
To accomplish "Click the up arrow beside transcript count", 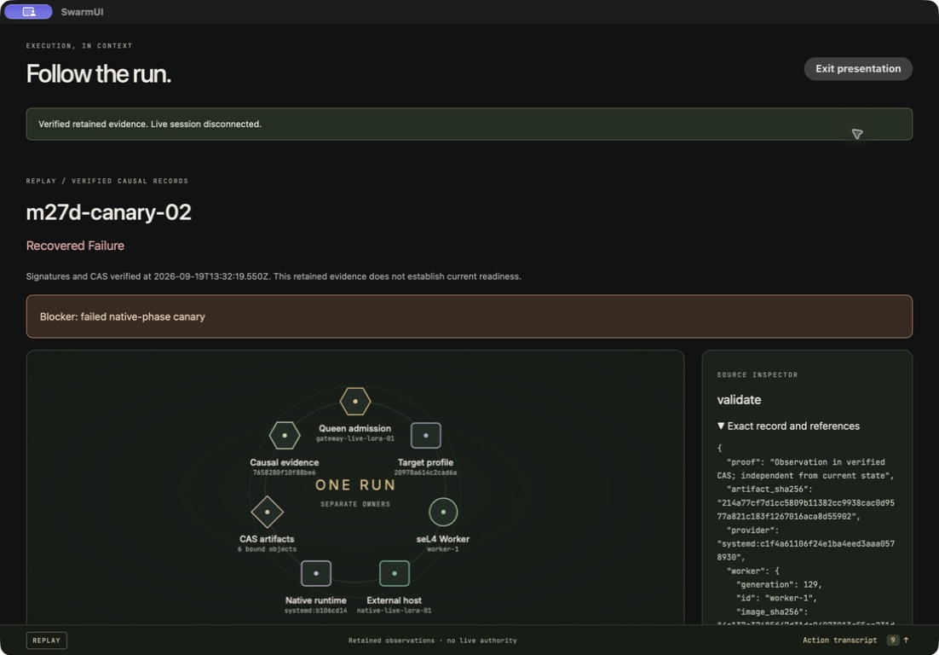I will point(906,640).
